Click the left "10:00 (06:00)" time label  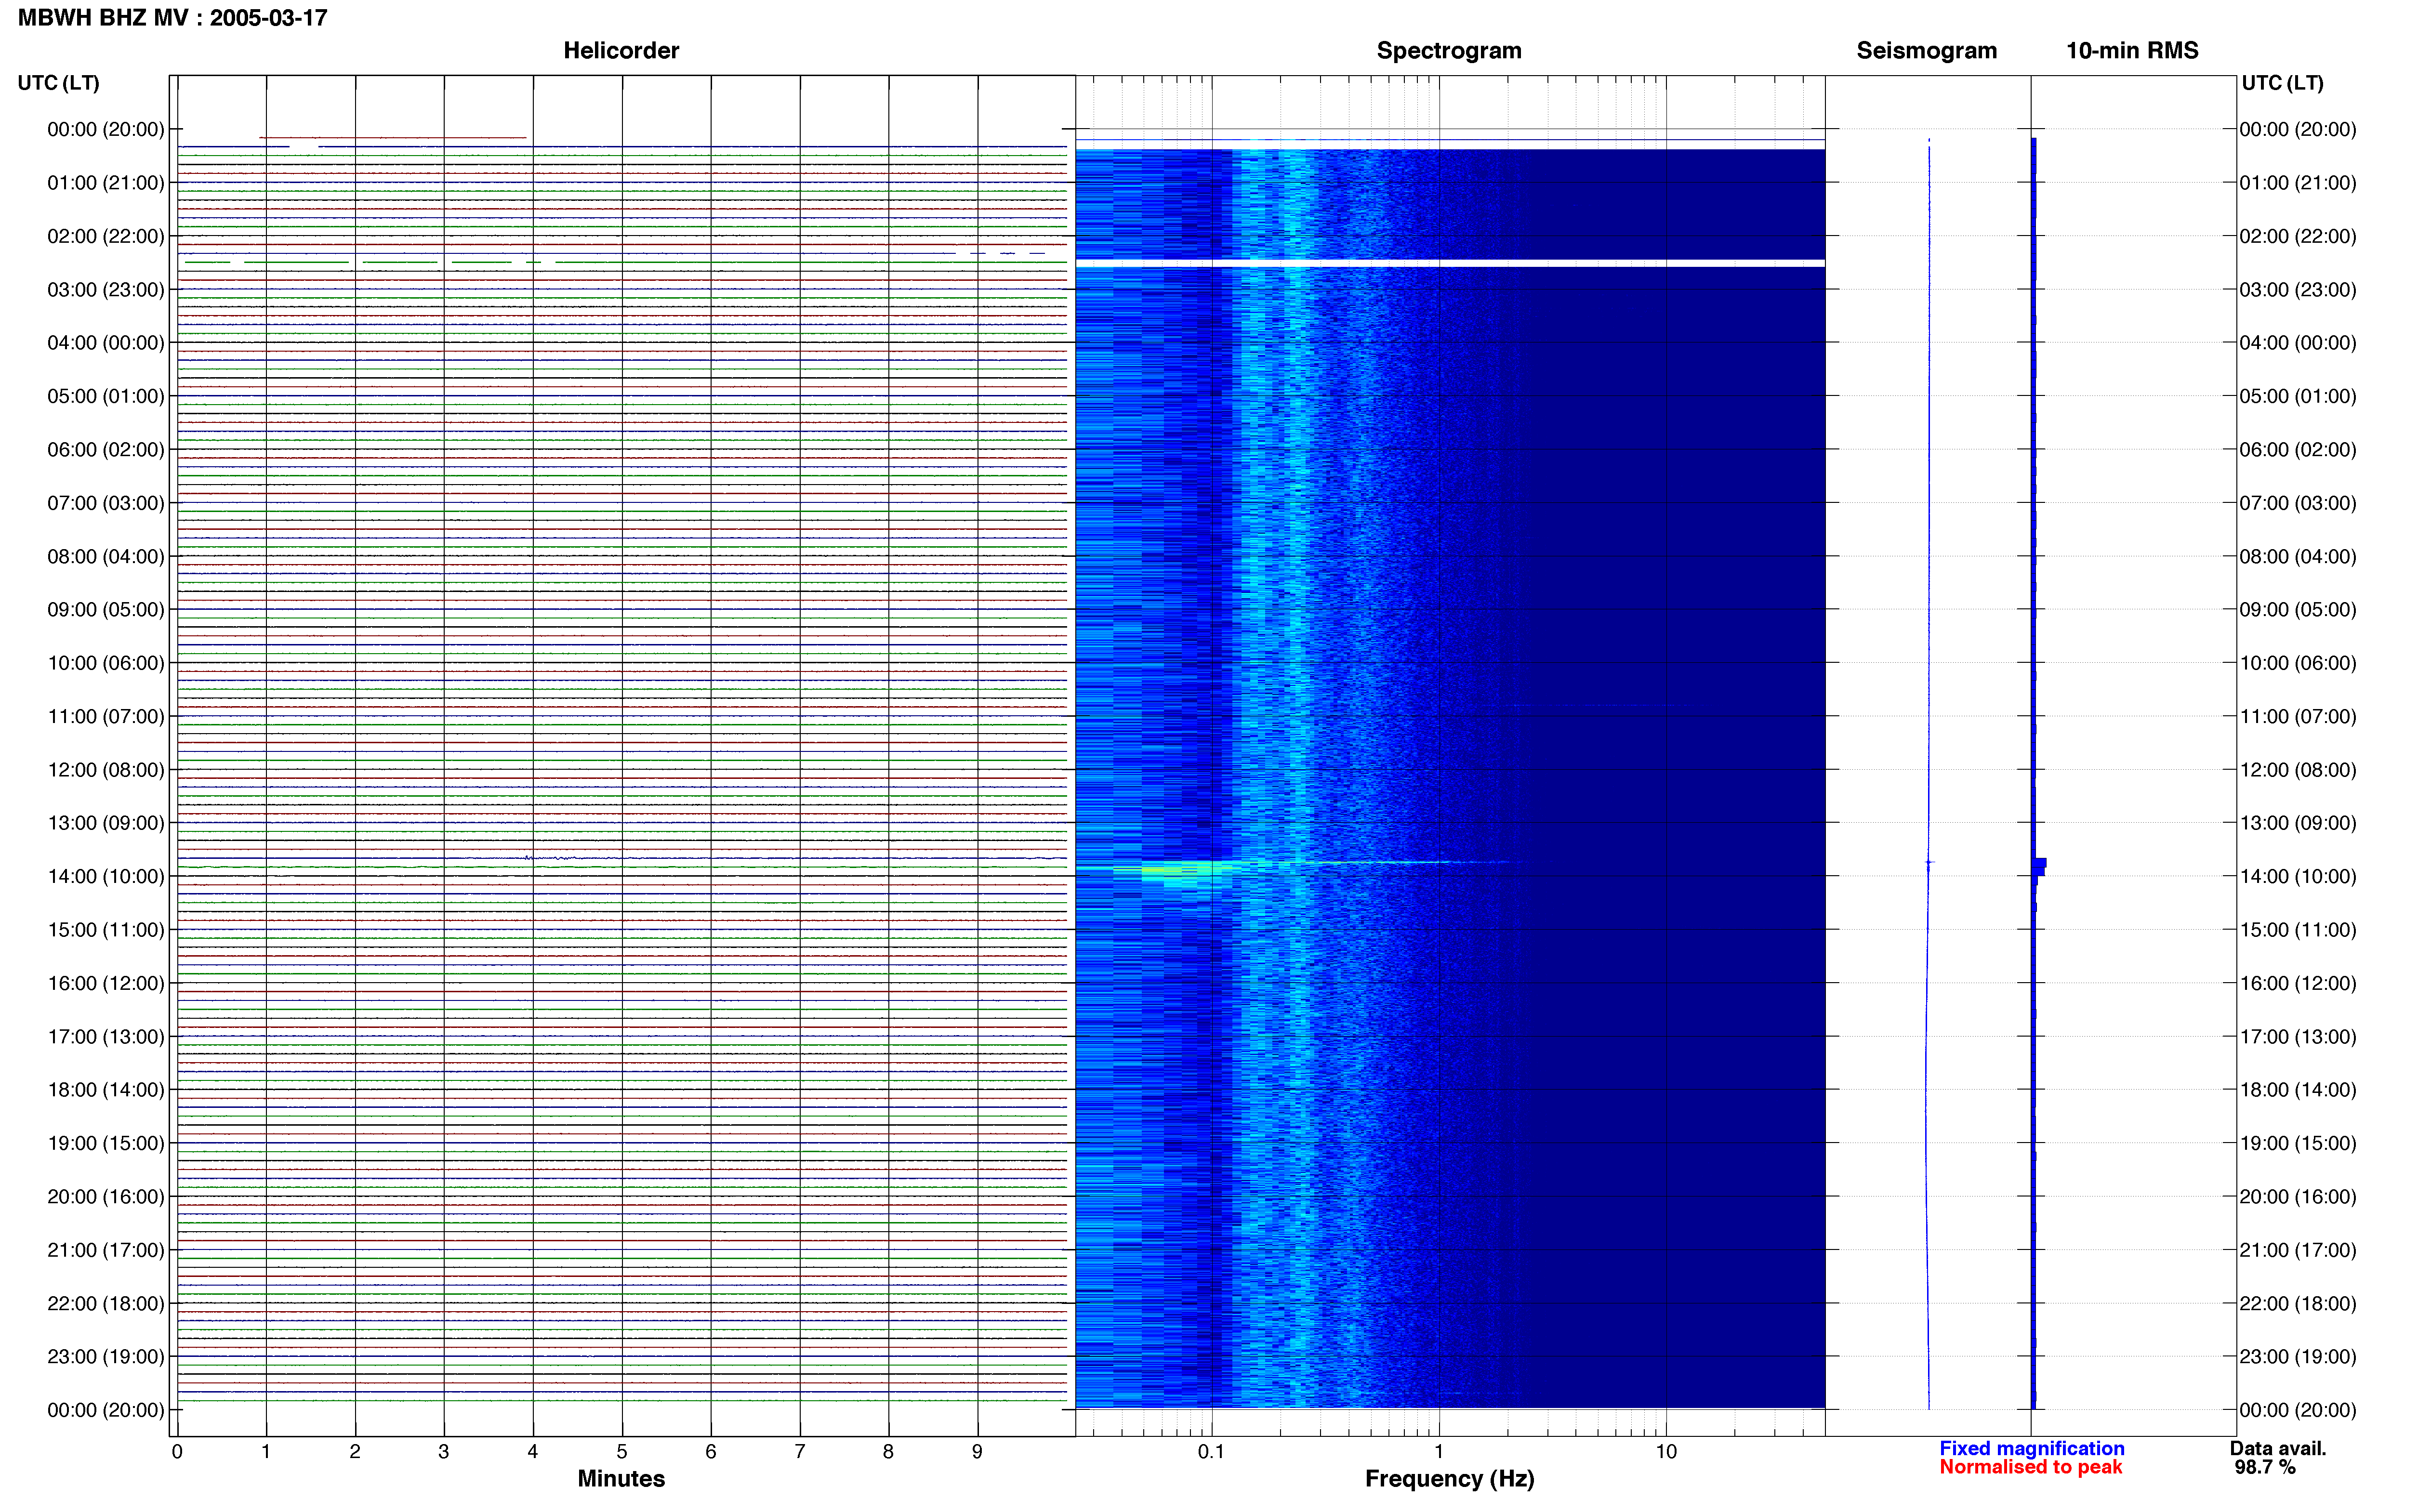click(x=105, y=663)
